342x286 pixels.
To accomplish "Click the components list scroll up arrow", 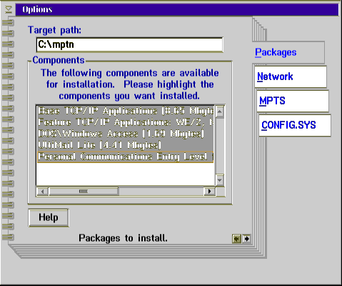I will click(219, 112).
